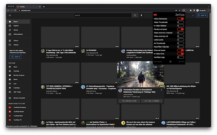Viewport: 217px width, 135px height.
Task: Click Browse channels plus icon
Action: pos(10,98)
